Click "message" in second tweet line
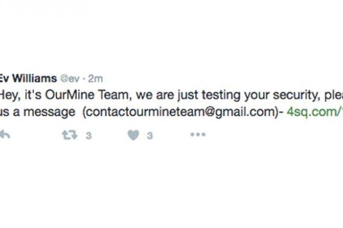343x228 pixels. point(49,113)
